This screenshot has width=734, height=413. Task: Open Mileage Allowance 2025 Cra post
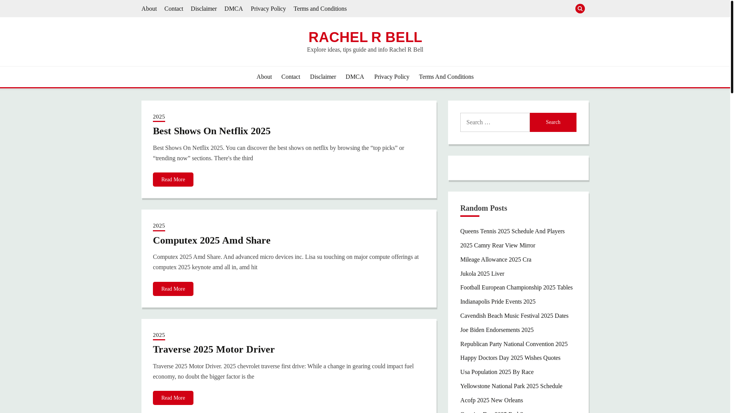click(x=496, y=260)
